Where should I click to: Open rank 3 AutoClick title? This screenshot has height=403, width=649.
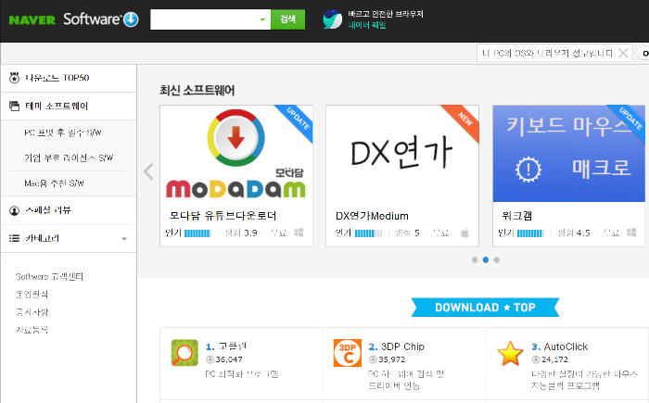coord(566,346)
